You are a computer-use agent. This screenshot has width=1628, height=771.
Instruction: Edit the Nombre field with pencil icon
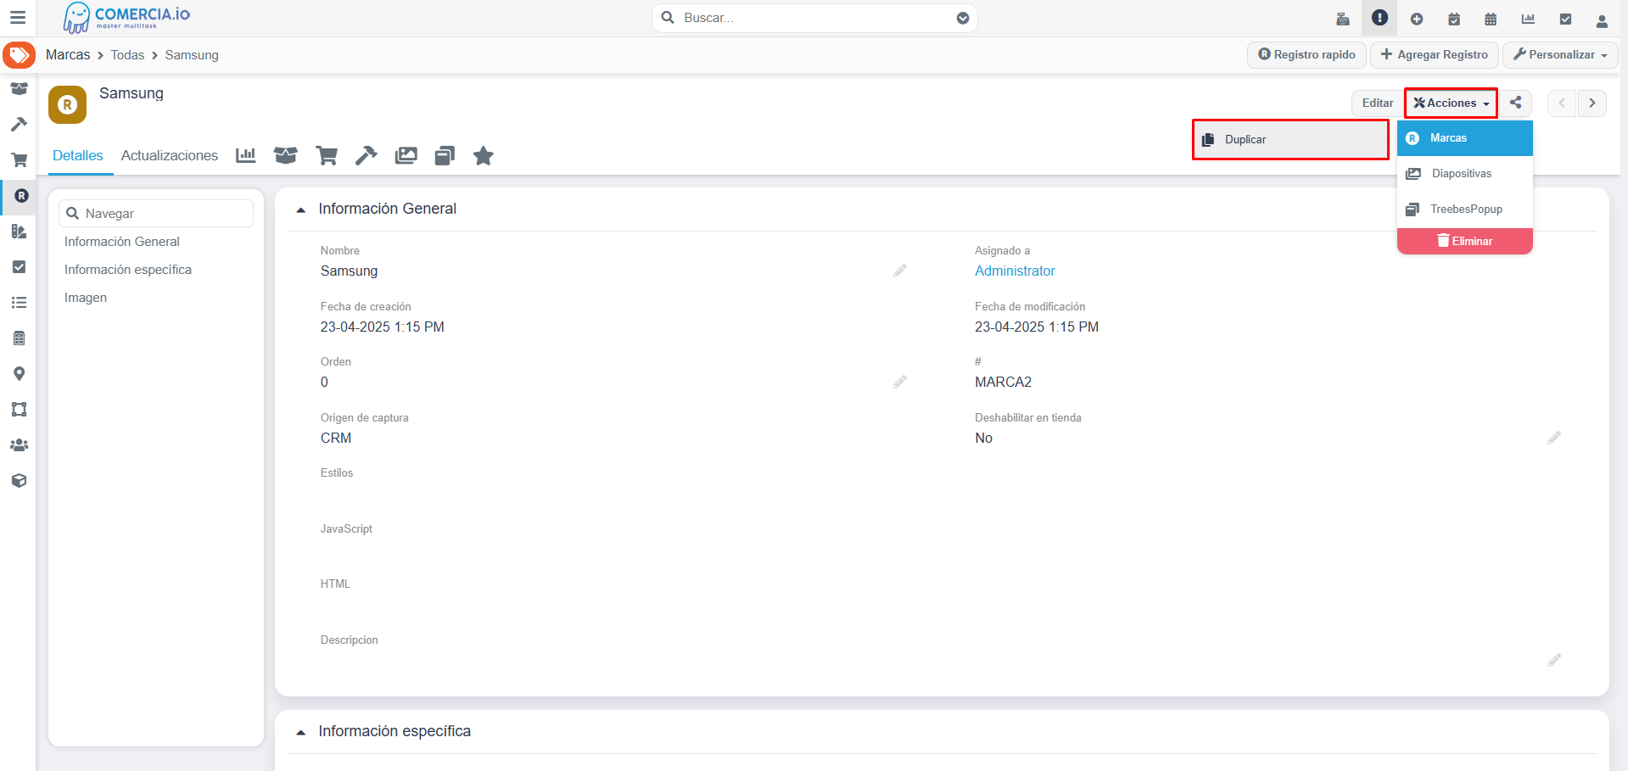900,271
